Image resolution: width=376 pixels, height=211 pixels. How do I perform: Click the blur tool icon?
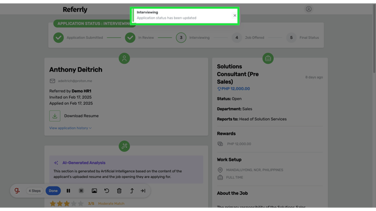(x=81, y=191)
